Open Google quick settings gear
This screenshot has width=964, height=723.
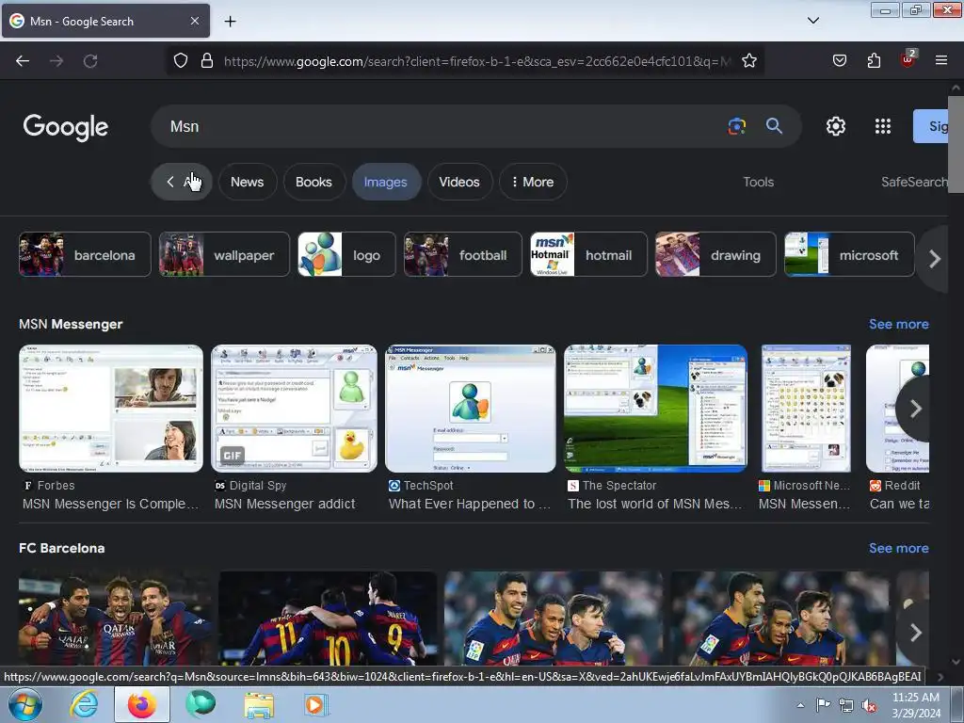836,126
